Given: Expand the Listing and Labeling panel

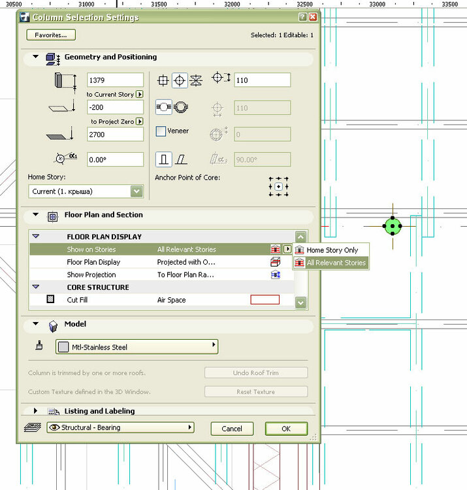Looking at the screenshot, I should pos(35,411).
